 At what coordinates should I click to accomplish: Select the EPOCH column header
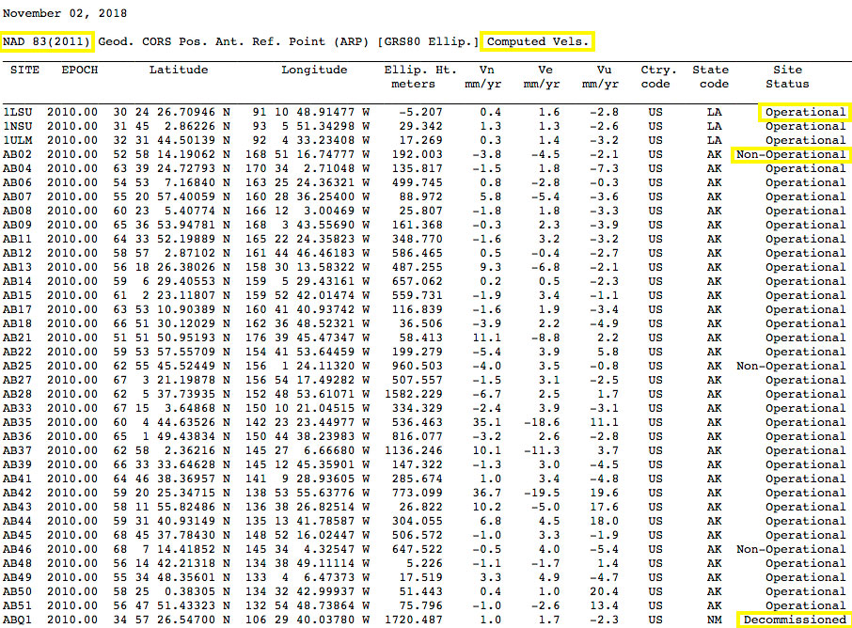tap(79, 70)
